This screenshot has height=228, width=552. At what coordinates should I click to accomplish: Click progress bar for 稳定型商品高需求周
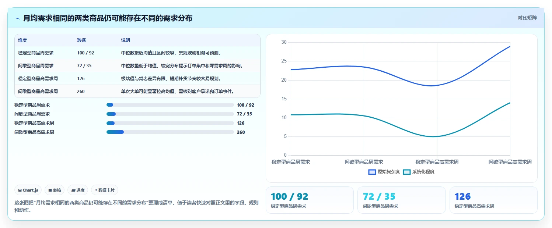coord(170,123)
